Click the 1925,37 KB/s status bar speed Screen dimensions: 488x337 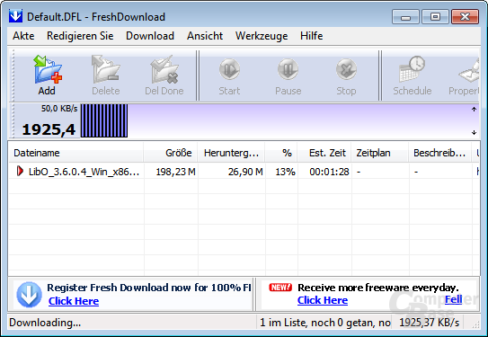click(430, 323)
